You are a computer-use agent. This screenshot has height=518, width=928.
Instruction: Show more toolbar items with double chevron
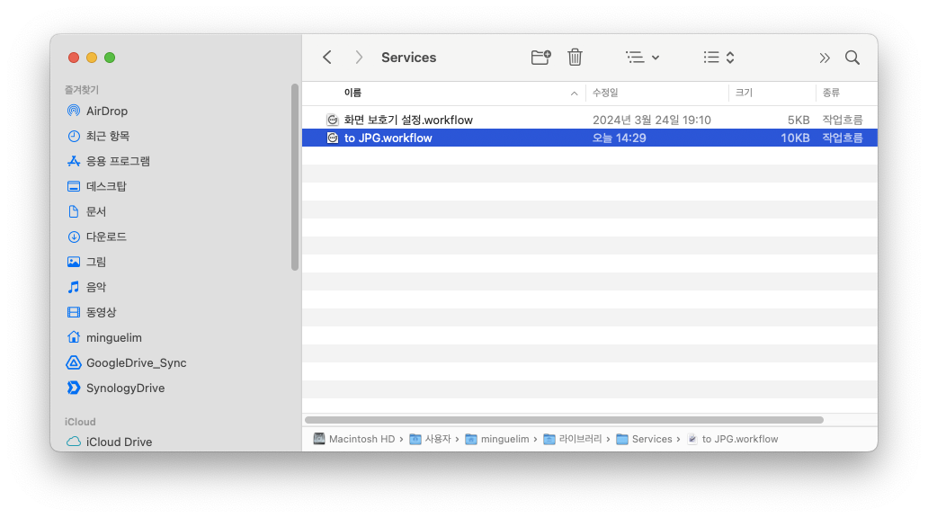coord(825,58)
